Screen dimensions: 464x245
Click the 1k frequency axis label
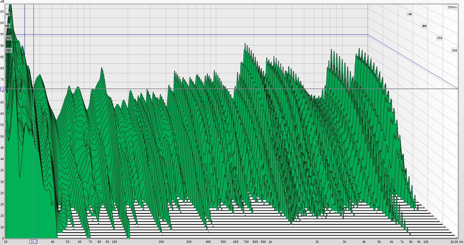tap(270, 242)
